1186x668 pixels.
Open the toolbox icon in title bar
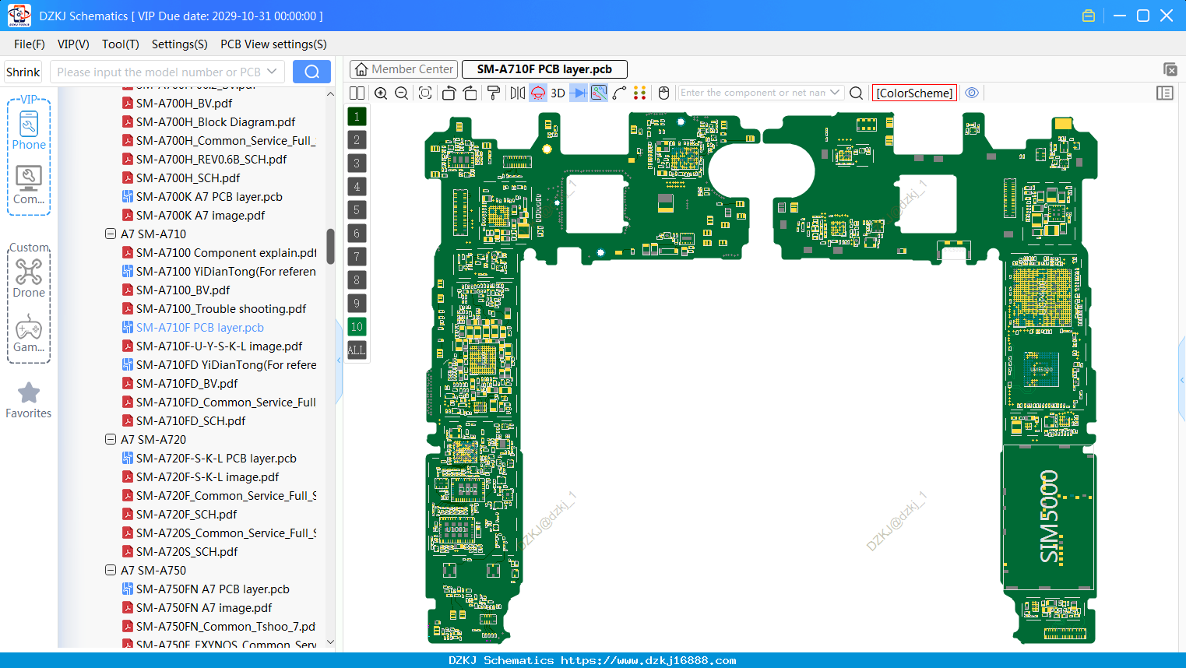coord(1089,16)
